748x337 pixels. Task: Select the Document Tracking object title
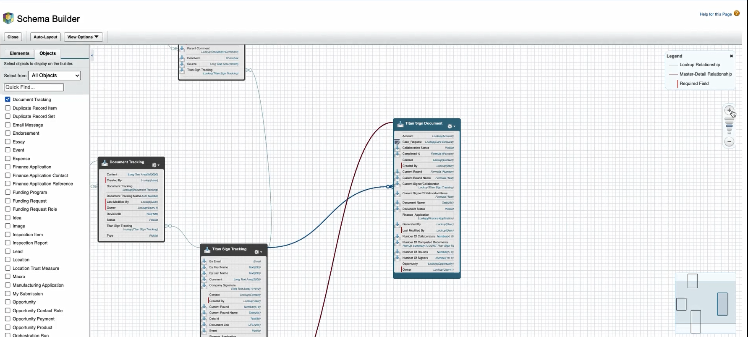pyautogui.click(x=127, y=162)
